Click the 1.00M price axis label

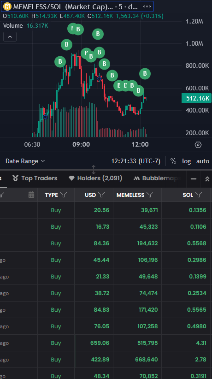coord(194,43)
